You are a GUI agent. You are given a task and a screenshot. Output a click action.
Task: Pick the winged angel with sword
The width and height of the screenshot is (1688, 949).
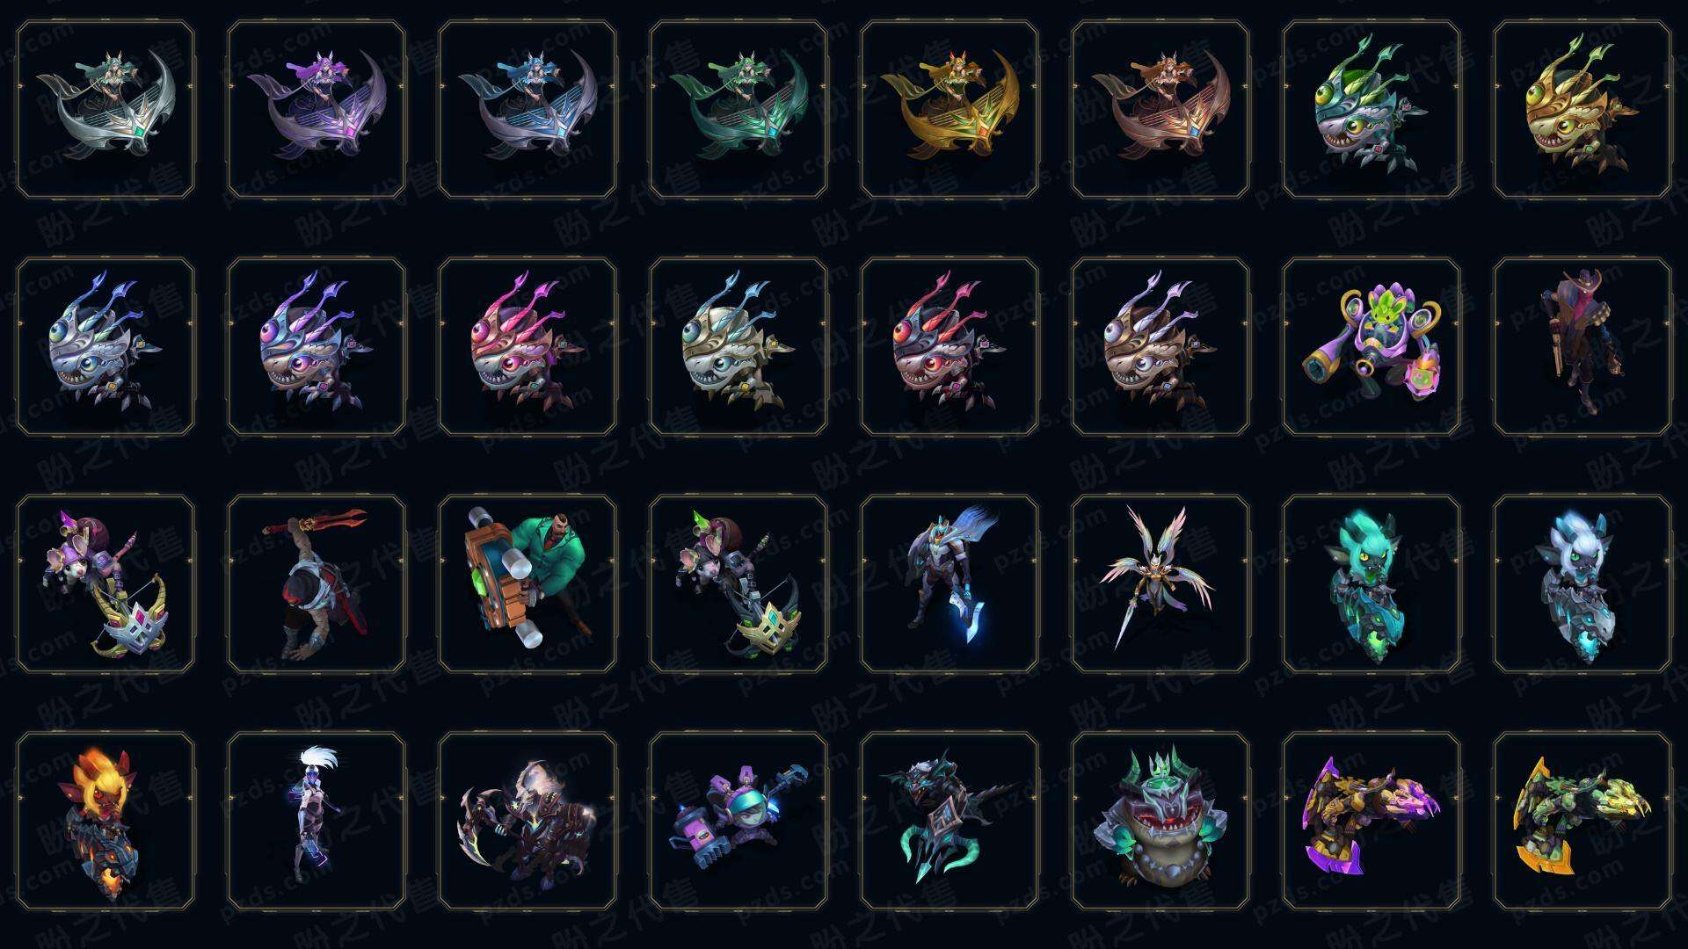tap(1160, 584)
